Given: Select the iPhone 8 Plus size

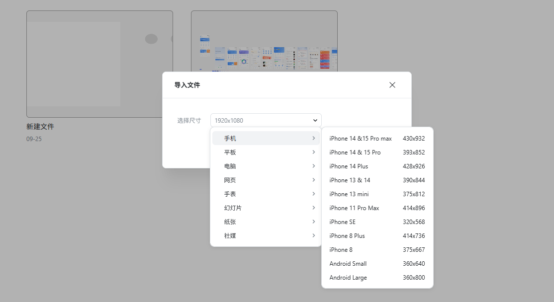Looking at the screenshot, I should pyautogui.click(x=376, y=235).
